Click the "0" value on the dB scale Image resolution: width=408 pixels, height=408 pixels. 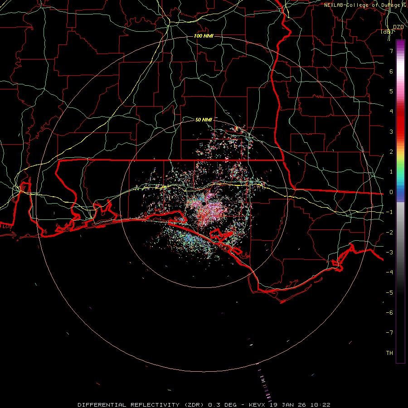pyautogui.click(x=391, y=192)
